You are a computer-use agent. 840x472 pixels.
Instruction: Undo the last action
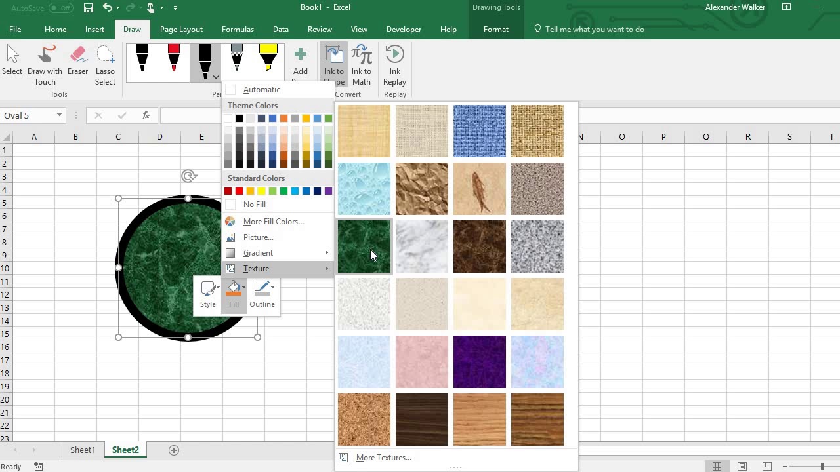pyautogui.click(x=108, y=8)
